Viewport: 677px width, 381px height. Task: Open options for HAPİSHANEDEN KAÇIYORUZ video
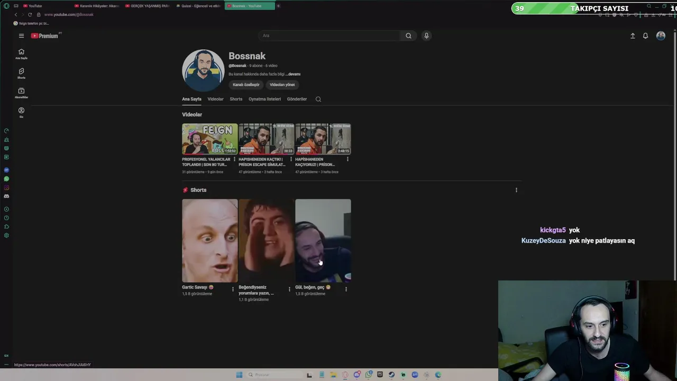pos(347,159)
